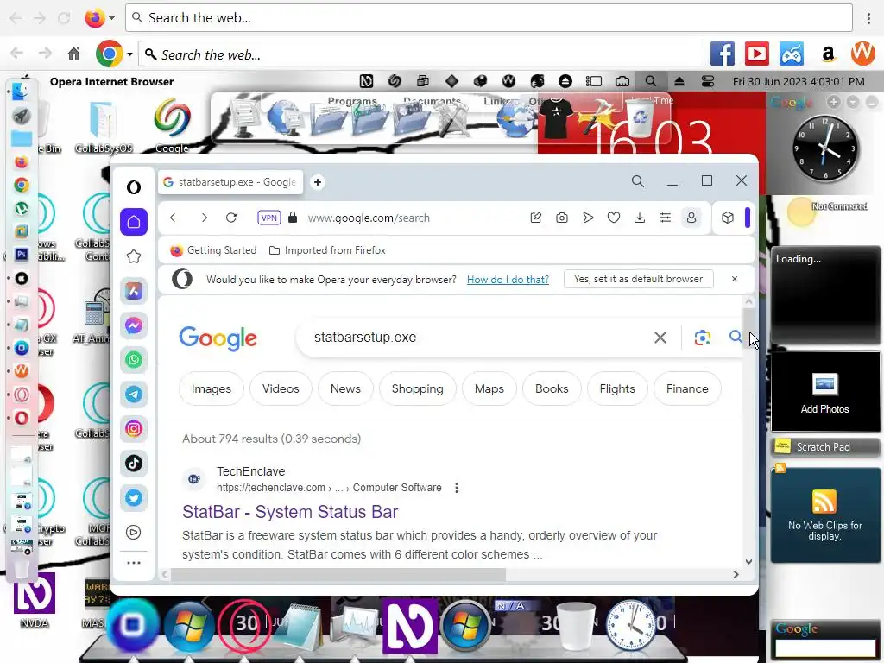Click Opera address bar URL
This screenshot has width=884, height=663.
(369, 218)
